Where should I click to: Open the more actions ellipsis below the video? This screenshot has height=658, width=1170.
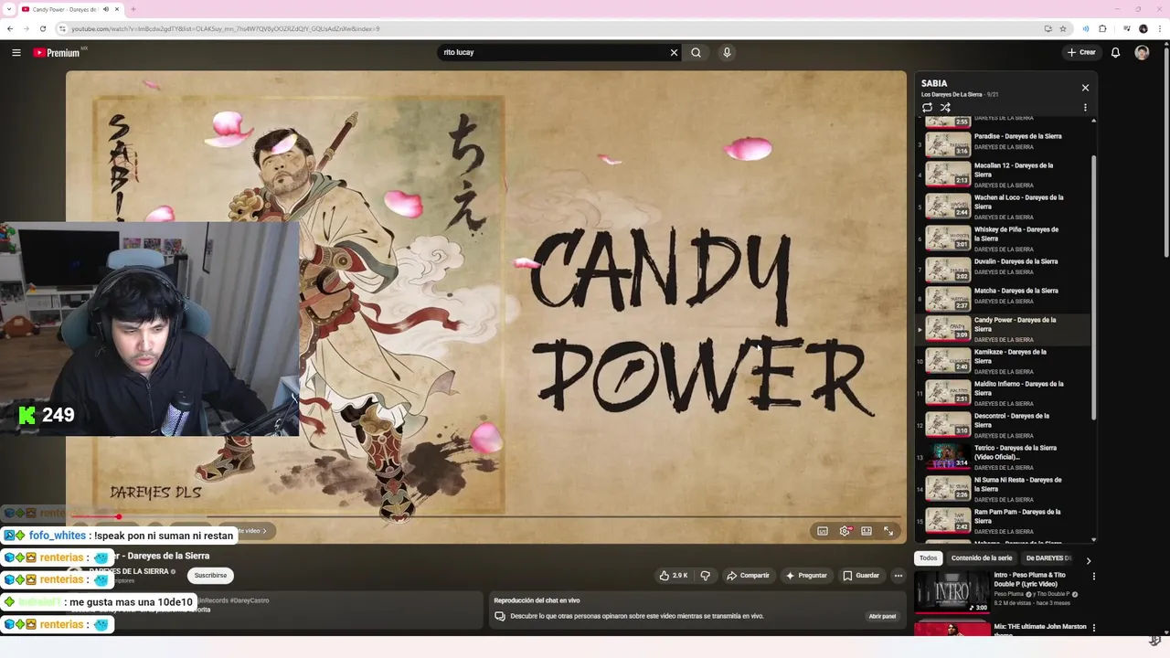899,576
